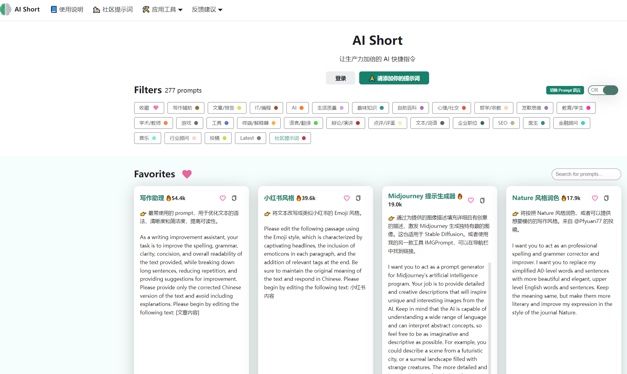Select the heart icon beside Favorites heading

pyautogui.click(x=187, y=174)
